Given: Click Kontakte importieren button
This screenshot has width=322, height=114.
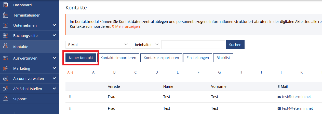Looking at the screenshot, I should 118,58.
